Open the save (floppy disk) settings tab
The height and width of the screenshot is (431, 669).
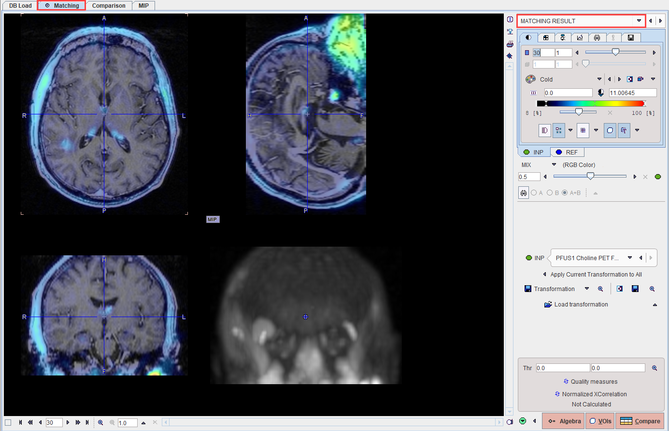click(x=631, y=38)
